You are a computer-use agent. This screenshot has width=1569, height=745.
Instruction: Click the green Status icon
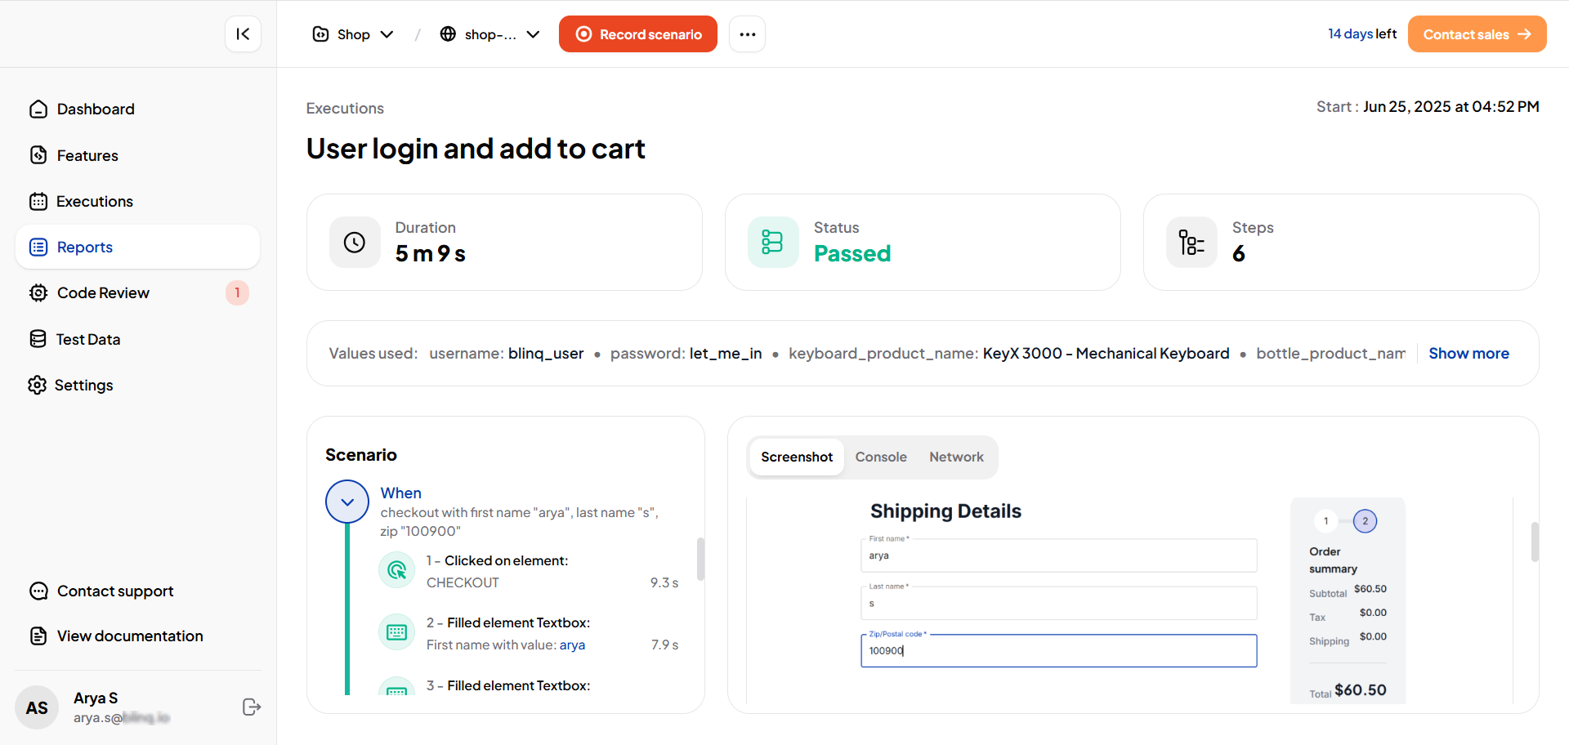pyautogui.click(x=773, y=243)
